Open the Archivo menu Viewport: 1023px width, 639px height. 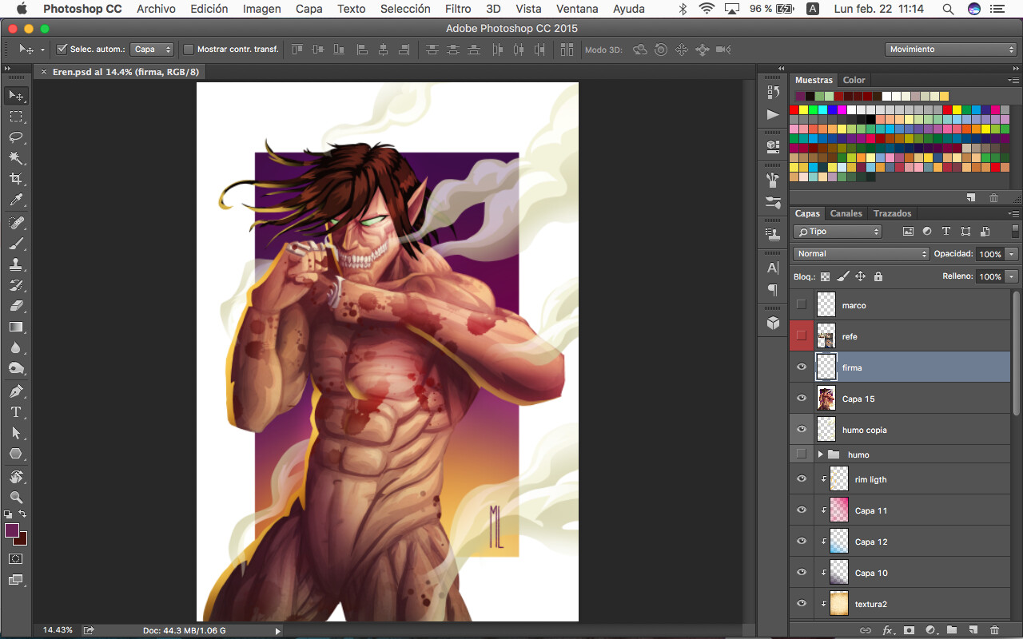[156, 9]
